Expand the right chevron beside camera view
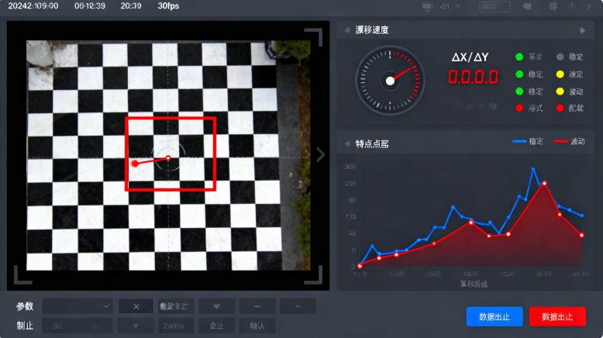Viewport: 603px width, 338px height. [320, 154]
